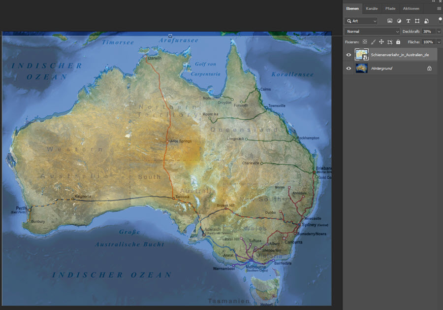Lock layer position with move icon
This screenshot has height=310, width=443.
tap(381, 42)
